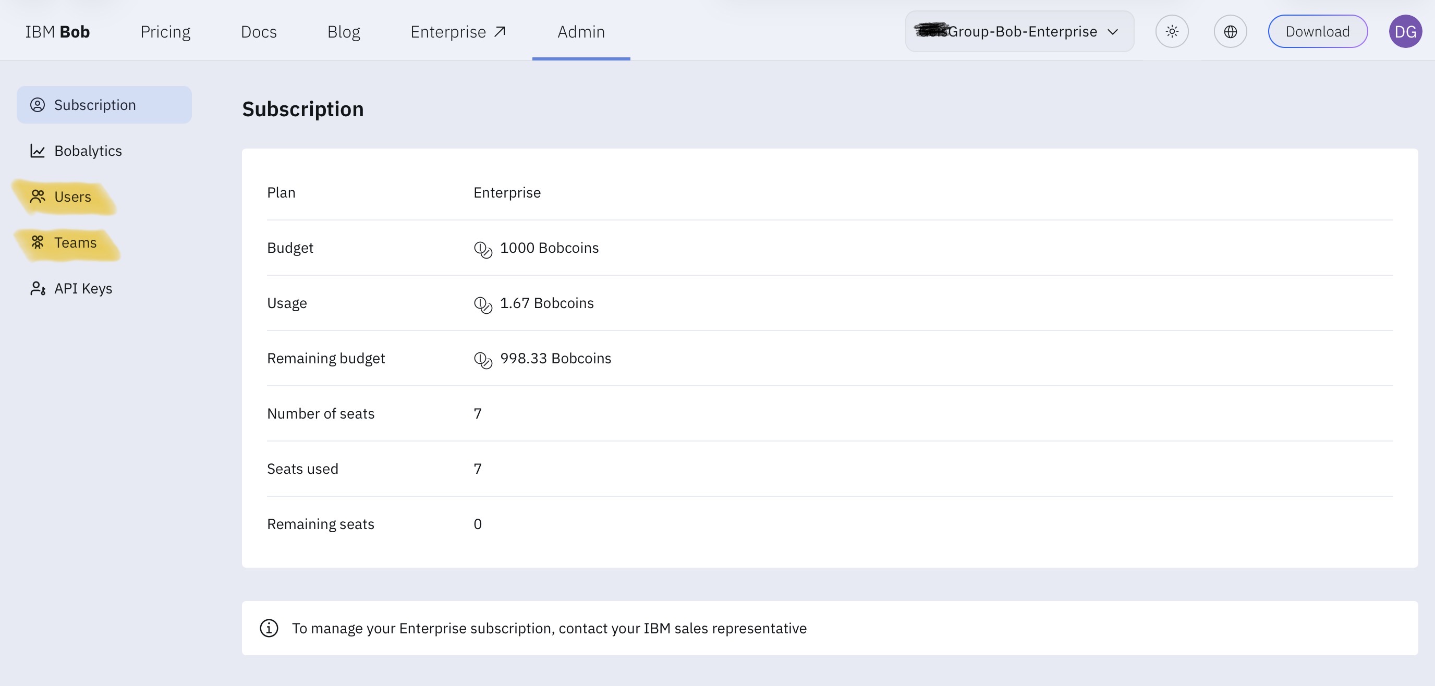The width and height of the screenshot is (1435, 686).
Task: Click the 'Remaining seats' label
Action: (x=321, y=524)
